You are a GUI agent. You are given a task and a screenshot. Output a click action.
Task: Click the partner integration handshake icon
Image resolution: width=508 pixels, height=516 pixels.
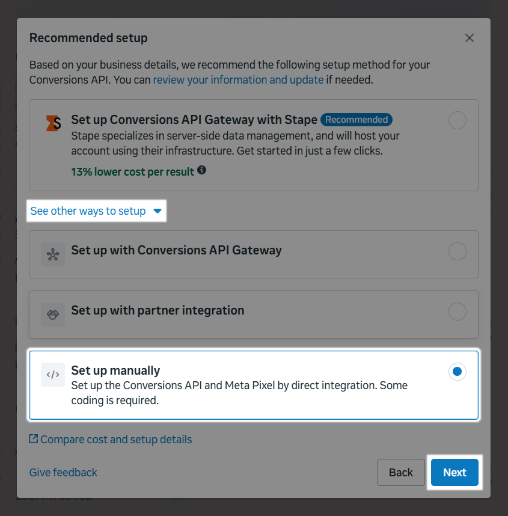[53, 315]
